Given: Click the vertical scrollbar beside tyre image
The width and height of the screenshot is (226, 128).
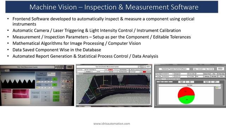Looking at the screenshot, I should click(150, 89).
